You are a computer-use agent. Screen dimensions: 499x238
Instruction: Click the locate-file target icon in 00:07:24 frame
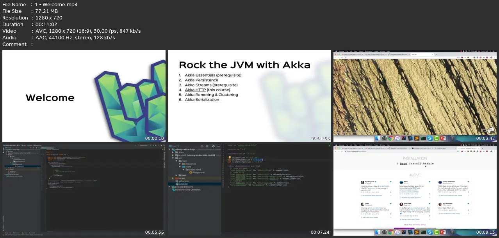tap(202, 146)
